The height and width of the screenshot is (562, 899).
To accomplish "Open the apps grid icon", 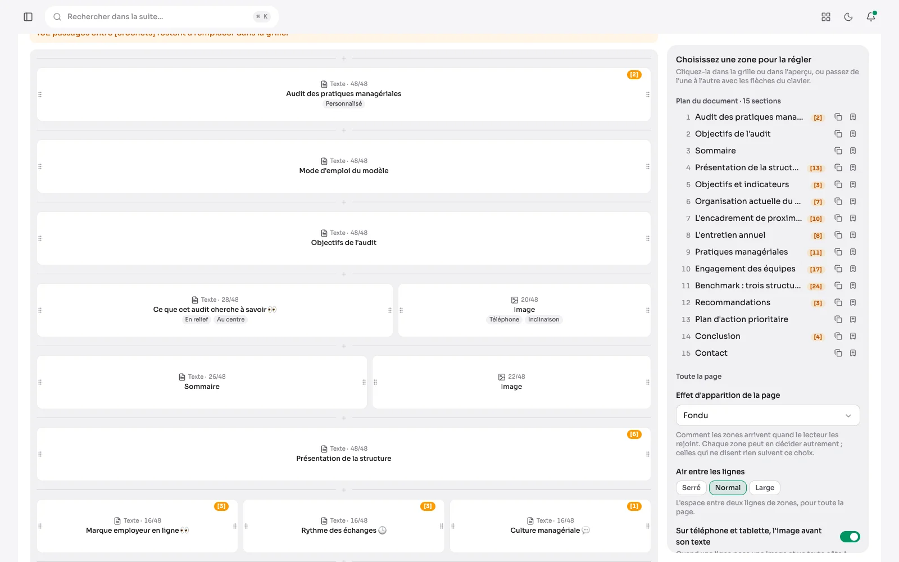I will [x=826, y=17].
